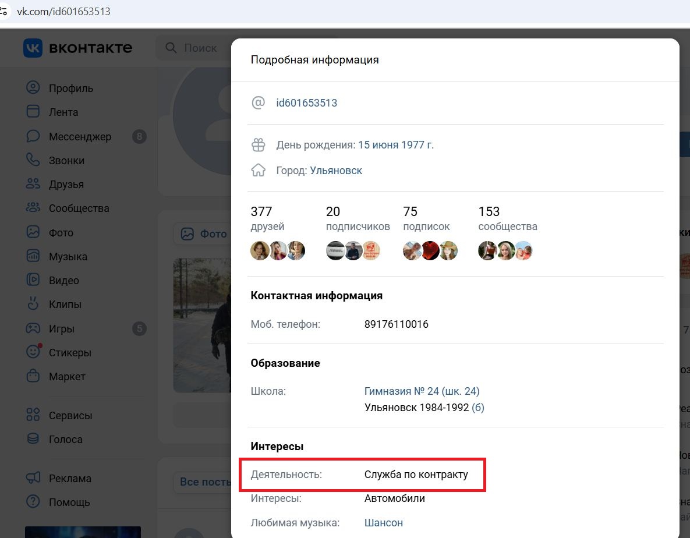Open Сервисы from the left menu
The image size is (690, 538).
click(x=70, y=416)
